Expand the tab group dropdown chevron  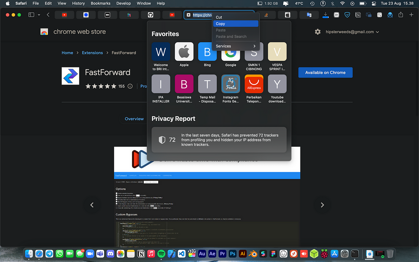[39, 15]
